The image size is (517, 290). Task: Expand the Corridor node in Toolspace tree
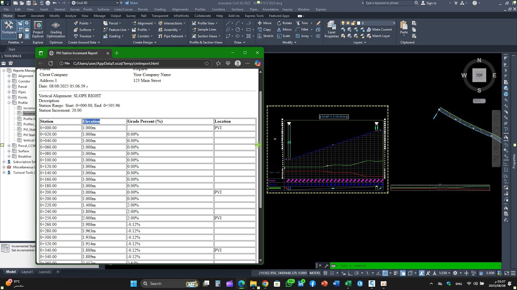coord(9,81)
